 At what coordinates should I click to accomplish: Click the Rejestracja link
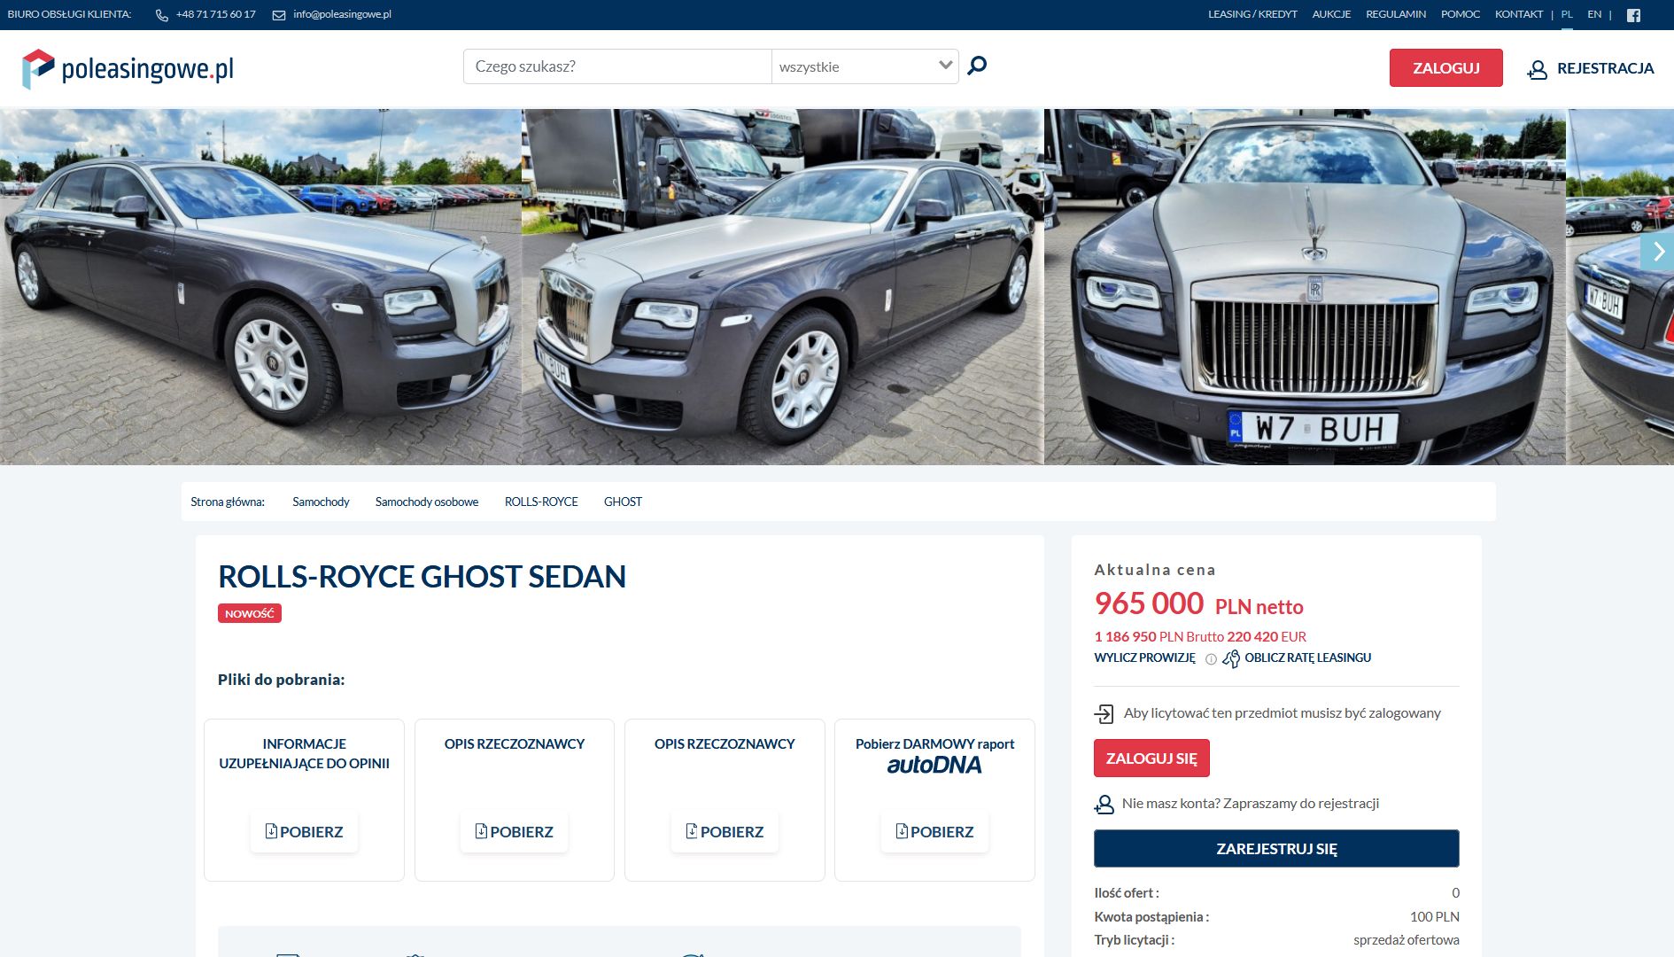[1605, 68]
